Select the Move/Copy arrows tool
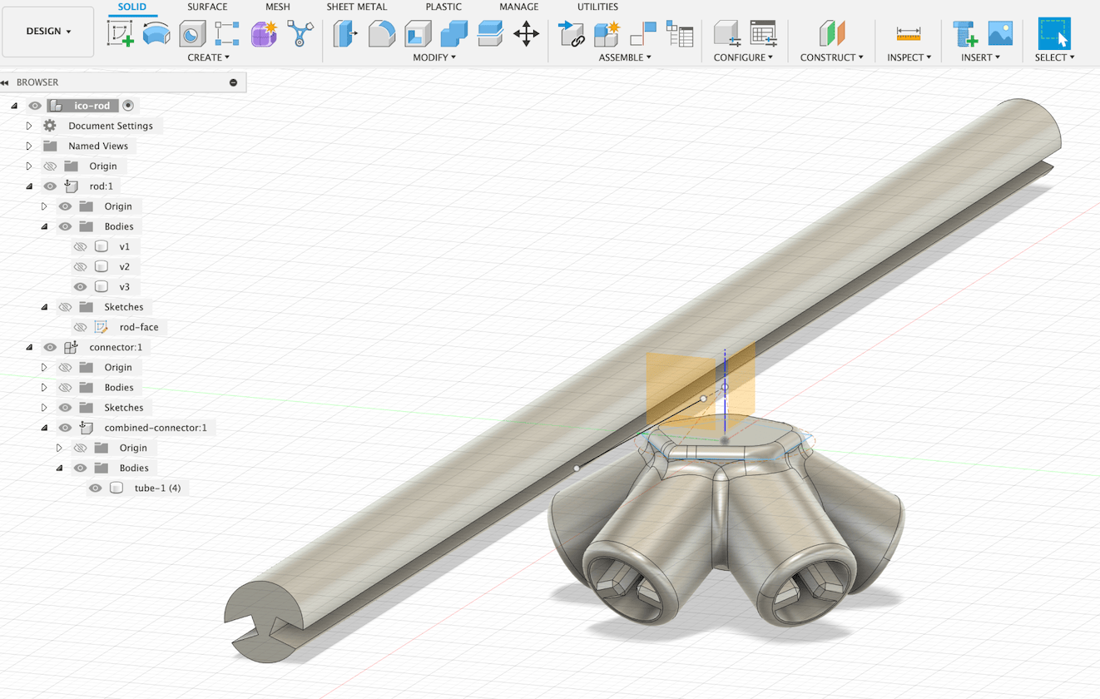This screenshot has height=699, width=1100. (526, 34)
